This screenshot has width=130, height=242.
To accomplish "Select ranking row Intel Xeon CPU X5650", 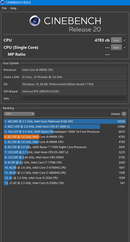I will tap(65, 157).
